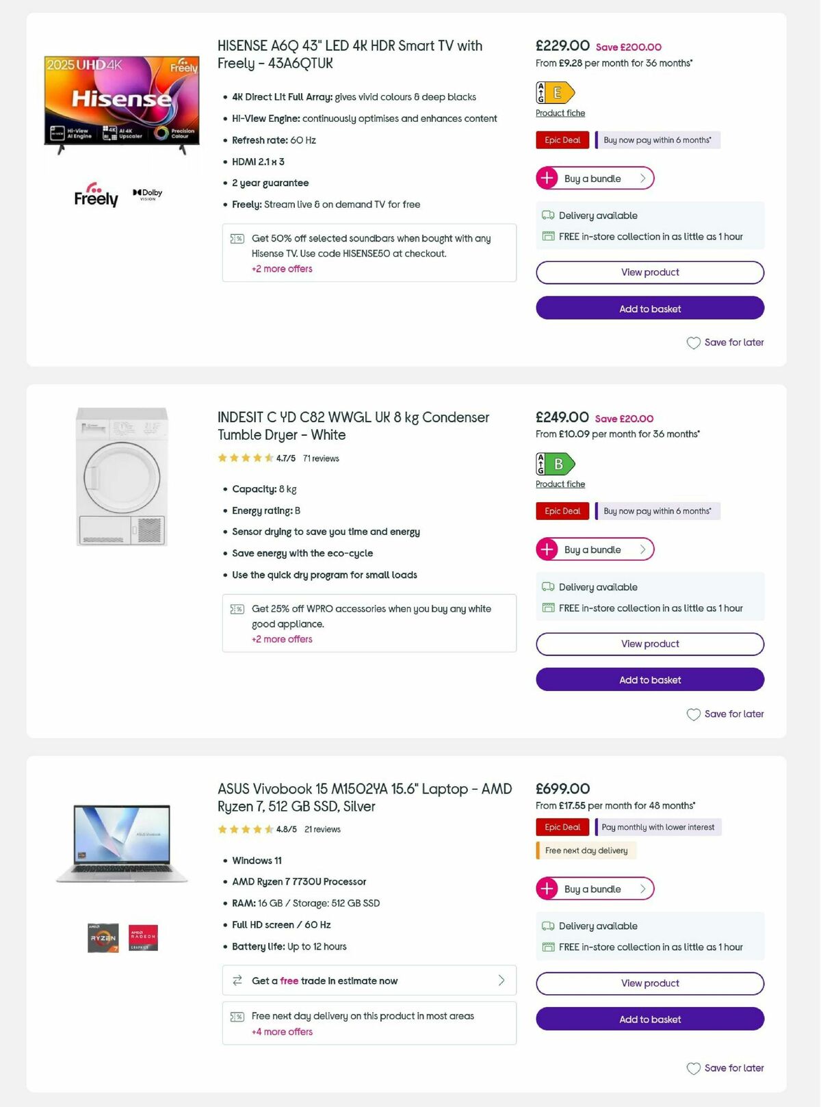Image resolution: width=821 pixels, height=1107 pixels.
Task: Click the Epic Deal badge on the laptop
Action: [x=562, y=826]
